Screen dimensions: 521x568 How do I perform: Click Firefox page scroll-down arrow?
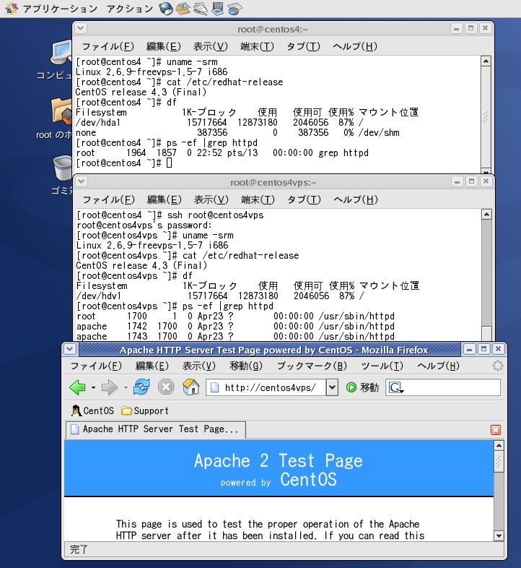499,535
